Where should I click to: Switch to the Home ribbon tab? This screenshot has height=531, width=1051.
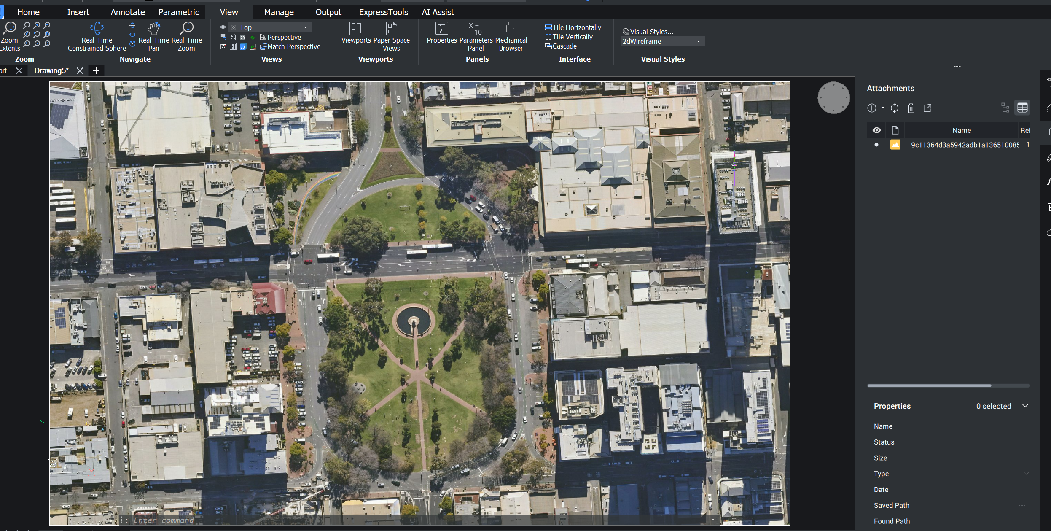[28, 12]
